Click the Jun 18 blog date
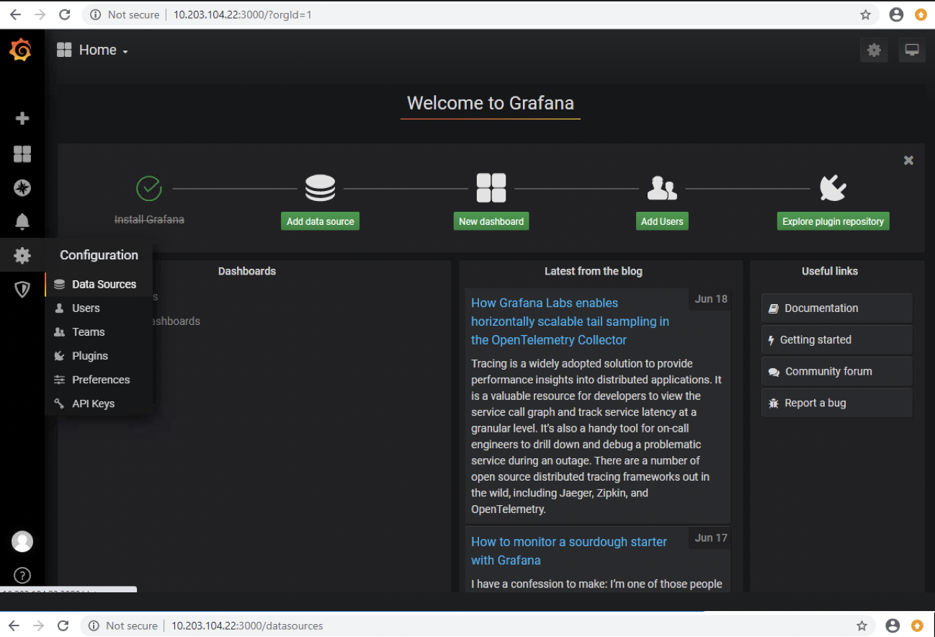The height and width of the screenshot is (637, 935). 711,299
